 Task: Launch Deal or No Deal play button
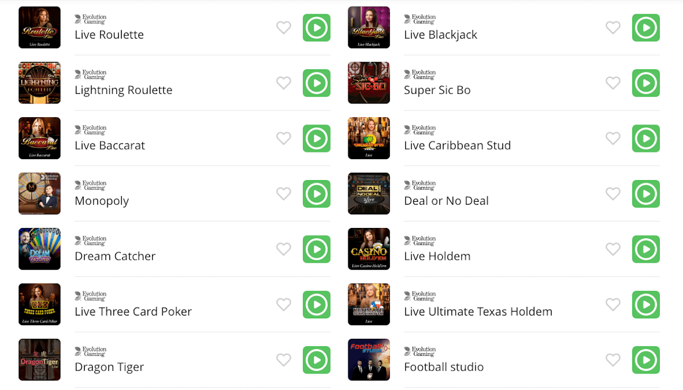646,194
